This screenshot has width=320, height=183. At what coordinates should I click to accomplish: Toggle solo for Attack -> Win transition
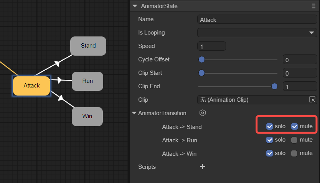(270, 153)
